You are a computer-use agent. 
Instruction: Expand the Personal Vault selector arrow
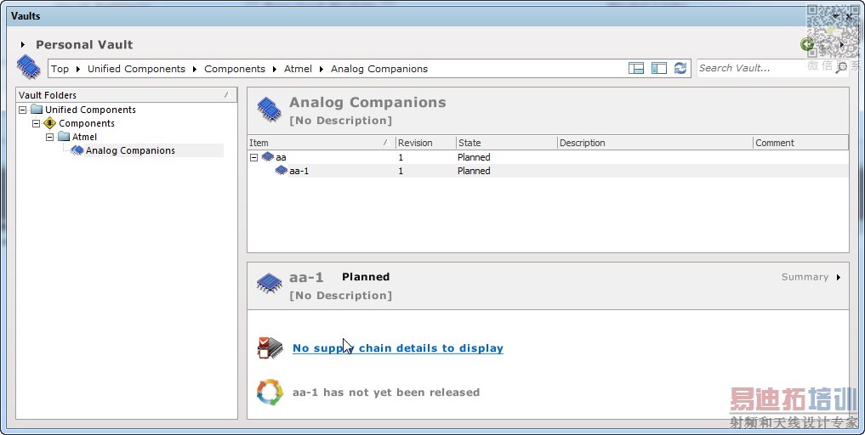[x=23, y=45]
